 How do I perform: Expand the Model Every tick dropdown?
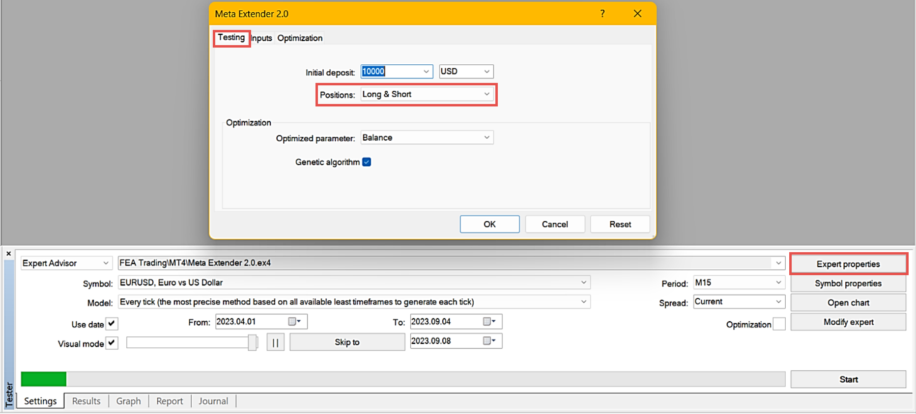[584, 302]
